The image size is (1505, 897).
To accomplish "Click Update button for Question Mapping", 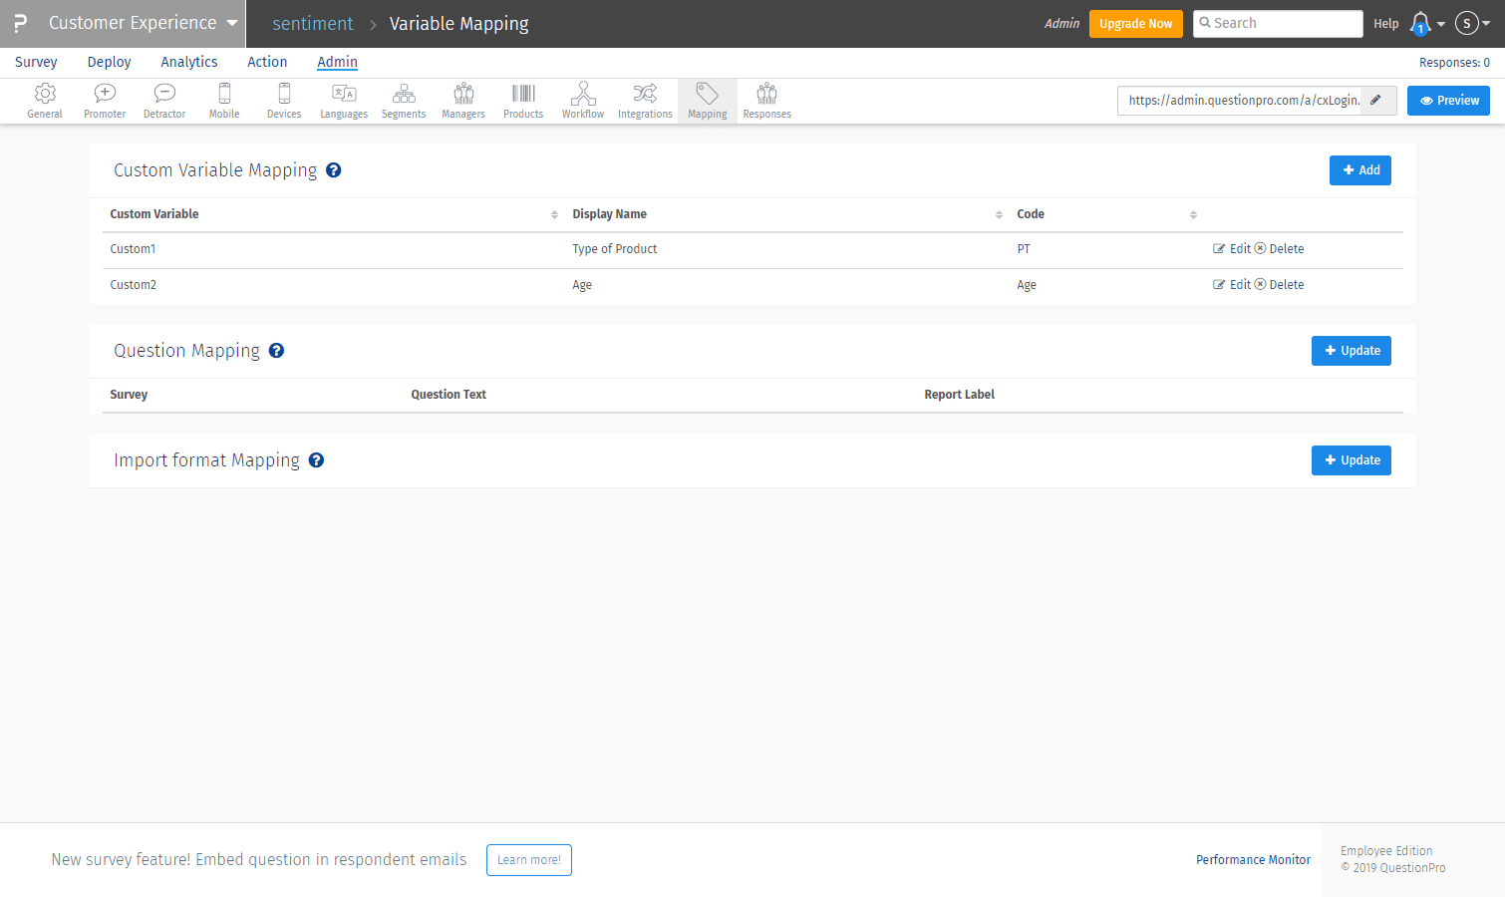I will pyautogui.click(x=1351, y=351).
